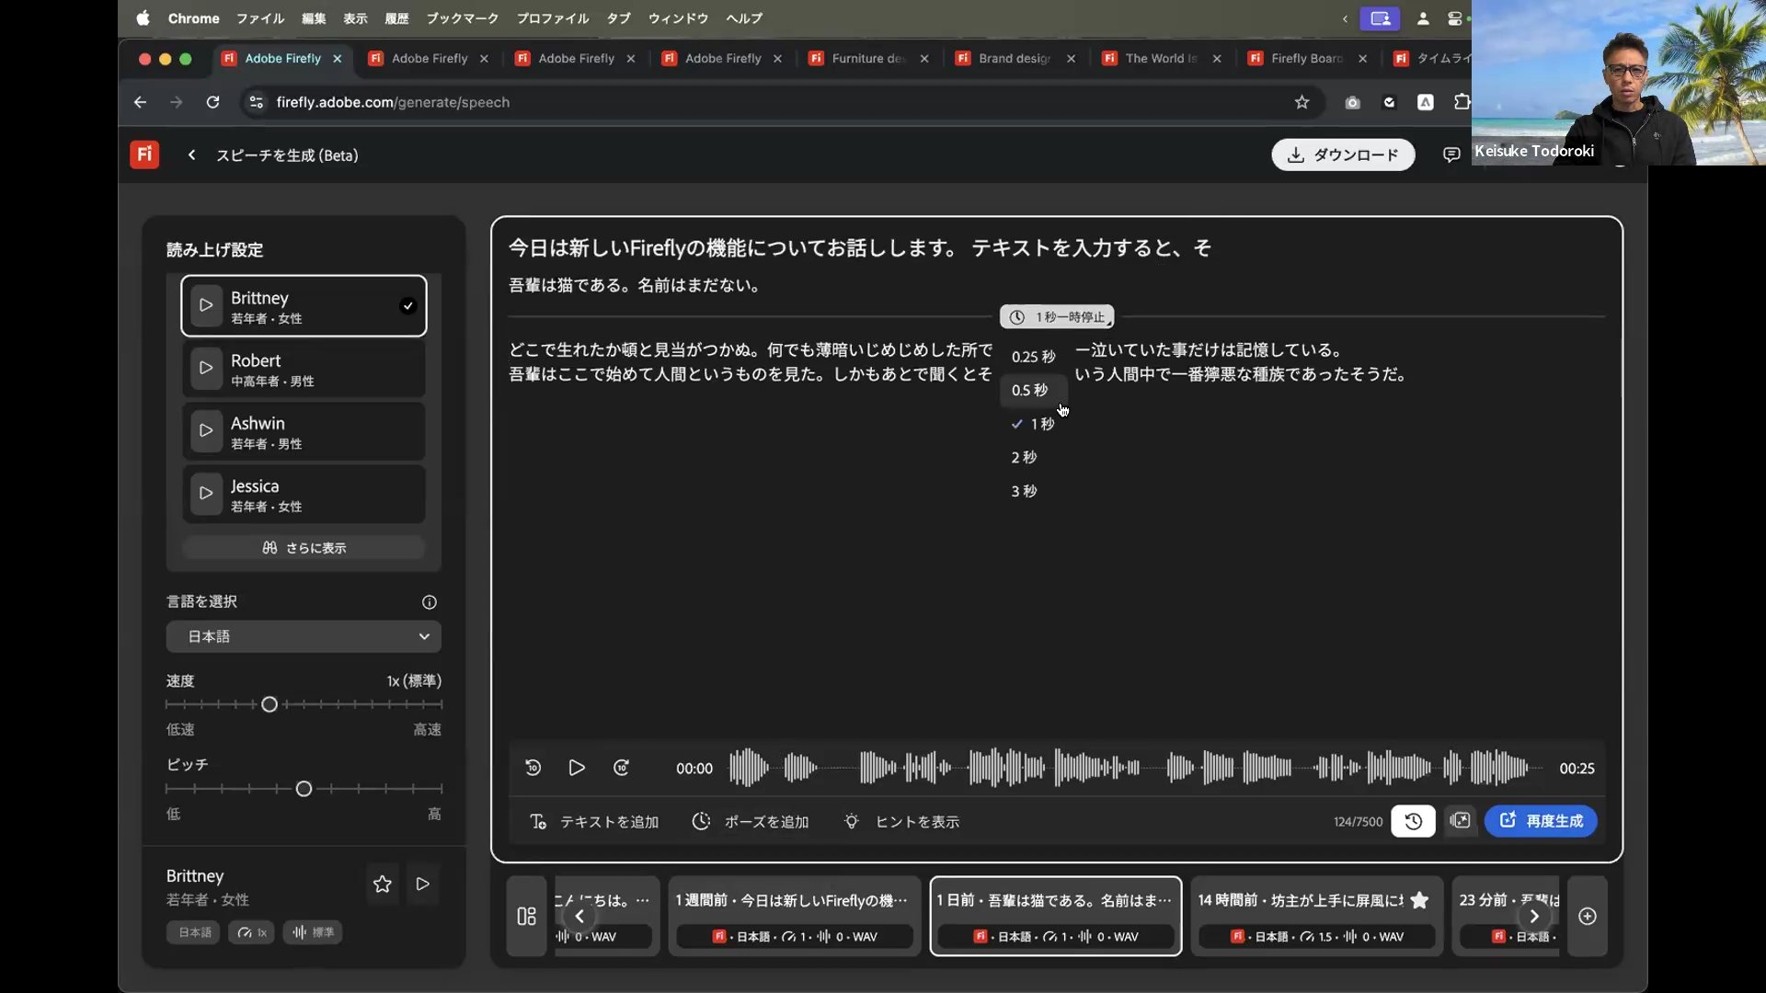Open the grid view icon beside the thumbnails
Image resolution: width=1766 pixels, height=993 pixels.
(526, 916)
